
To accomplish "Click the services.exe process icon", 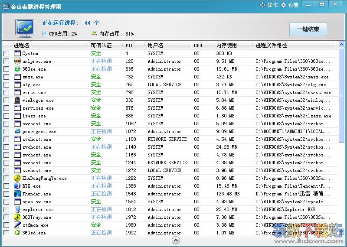I will [17, 108].
